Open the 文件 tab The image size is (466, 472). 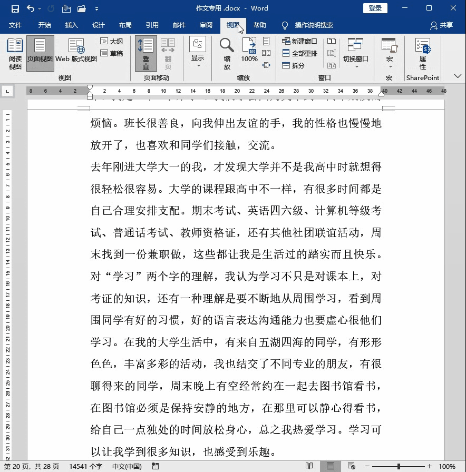pyautogui.click(x=15, y=25)
